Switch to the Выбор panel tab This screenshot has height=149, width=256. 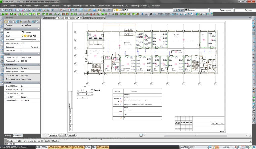(8, 135)
